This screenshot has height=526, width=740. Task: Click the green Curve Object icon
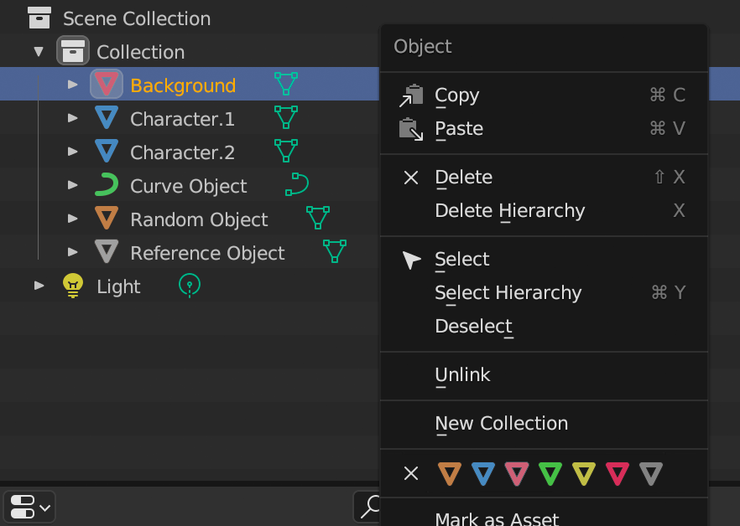tap(107, 184)
